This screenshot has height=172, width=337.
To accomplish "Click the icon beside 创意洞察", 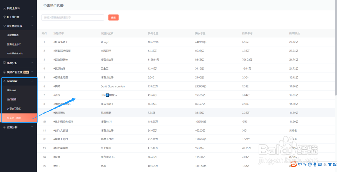I will 4,81.
